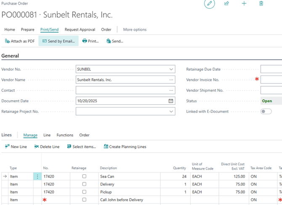The image size is (282, 205).
Task: Open calendar picker for Document Date
Action: (171, 101)
